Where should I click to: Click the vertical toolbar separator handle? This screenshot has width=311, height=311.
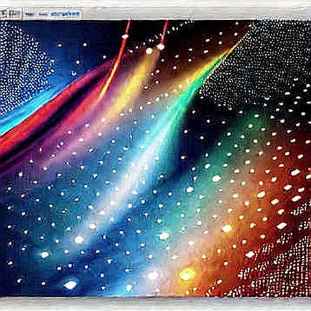tap(23, 14)
